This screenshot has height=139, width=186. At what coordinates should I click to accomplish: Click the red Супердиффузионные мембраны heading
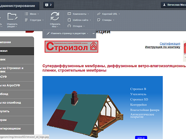tap(114, 68)
